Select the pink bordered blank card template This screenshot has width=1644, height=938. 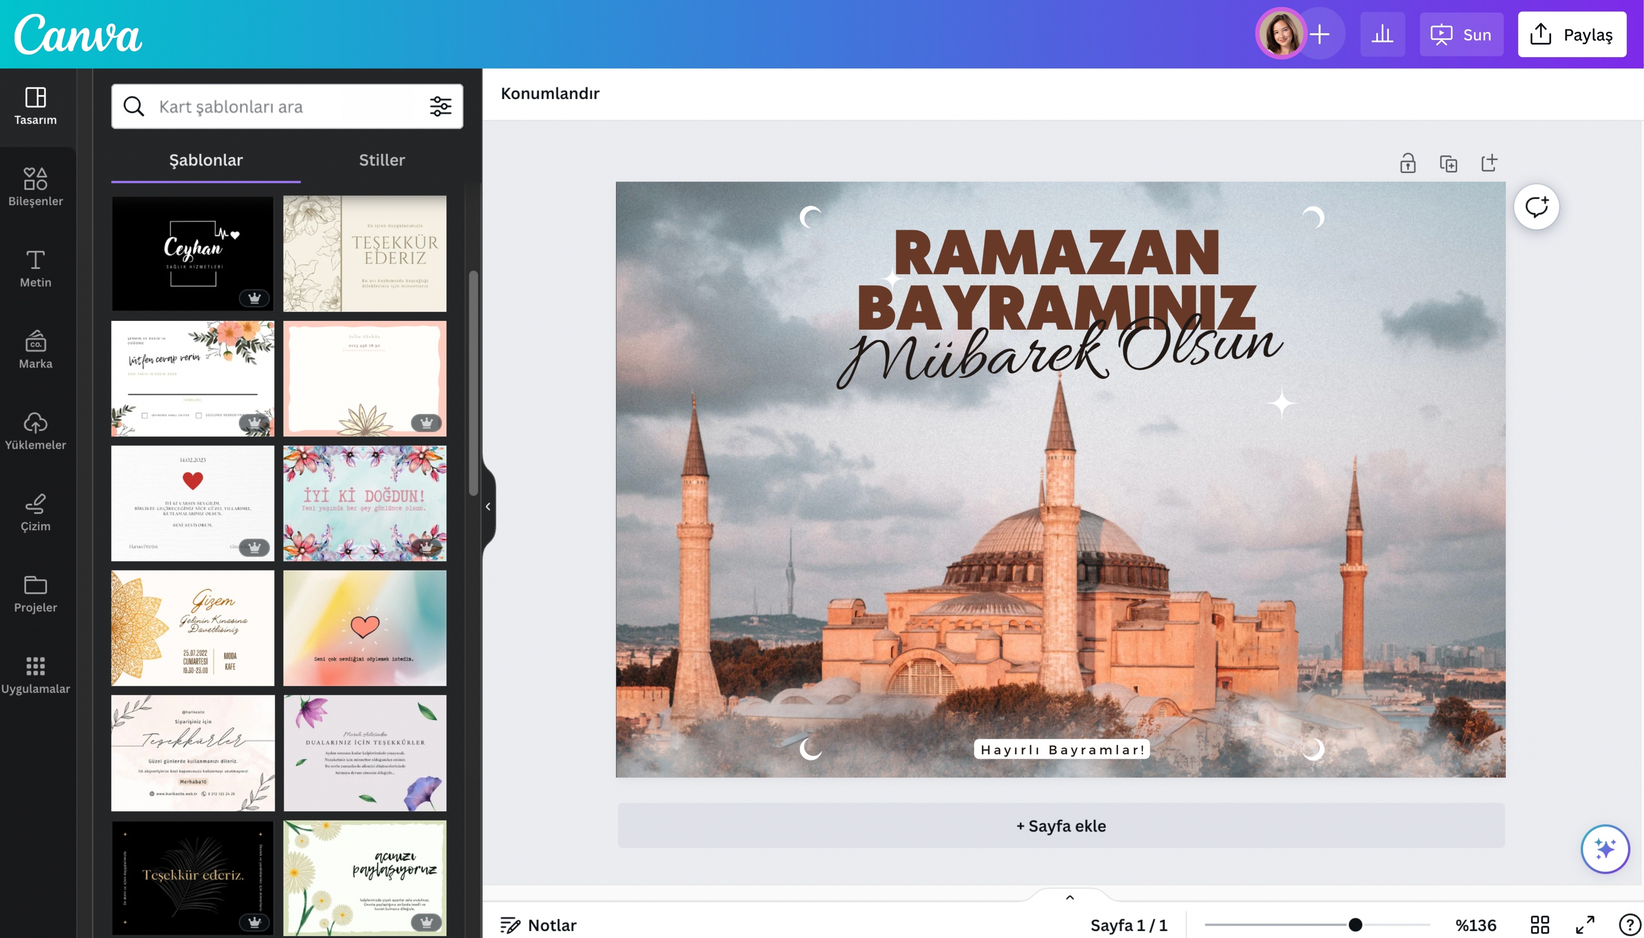(365, 379)
